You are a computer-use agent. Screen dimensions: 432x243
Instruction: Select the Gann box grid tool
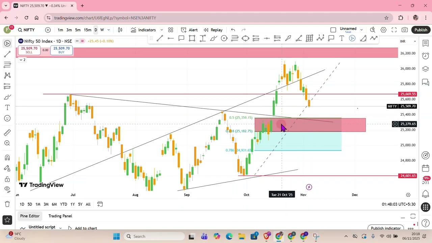click(309, 38)
